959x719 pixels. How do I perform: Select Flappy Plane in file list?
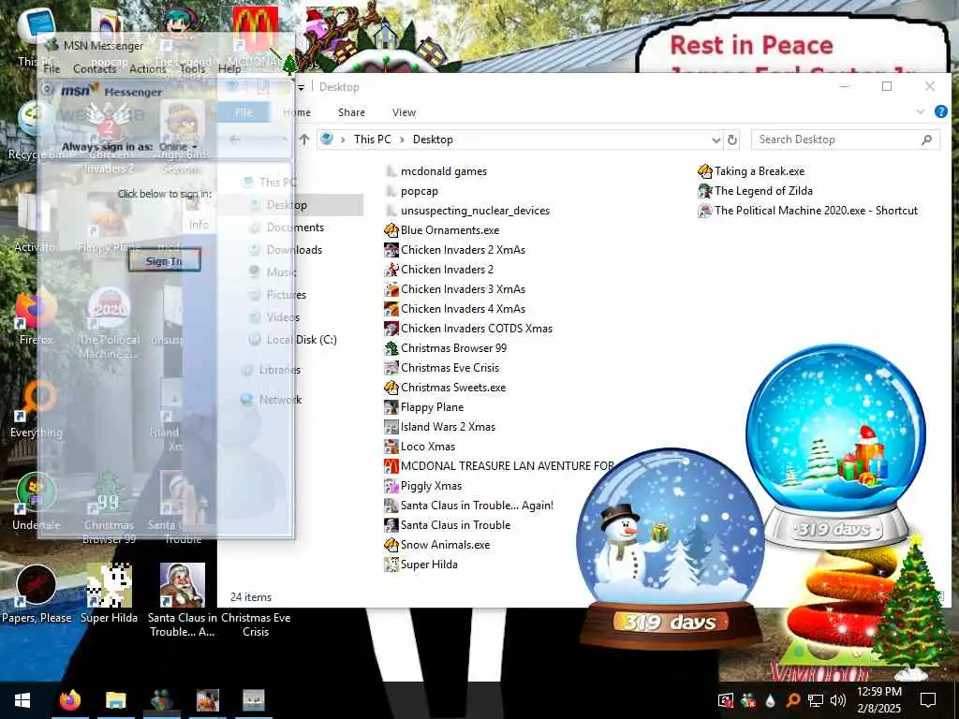(x=424, y=407)
